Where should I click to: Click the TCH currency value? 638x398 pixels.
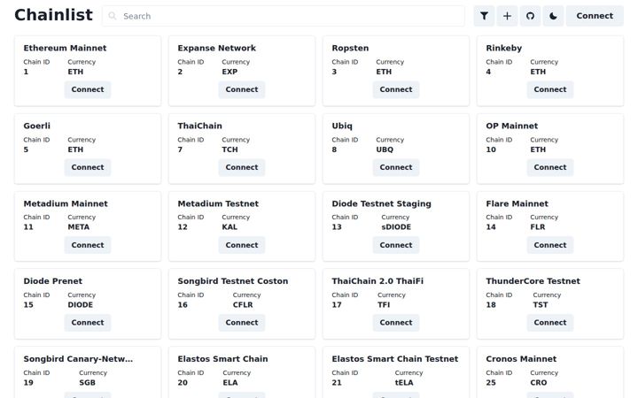click(x=230, y=149)
